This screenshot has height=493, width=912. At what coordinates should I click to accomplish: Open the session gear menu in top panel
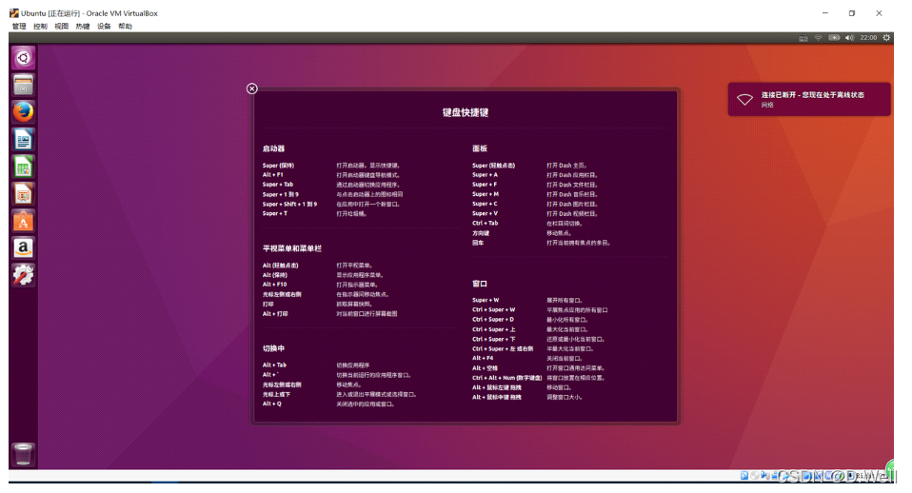886,38
